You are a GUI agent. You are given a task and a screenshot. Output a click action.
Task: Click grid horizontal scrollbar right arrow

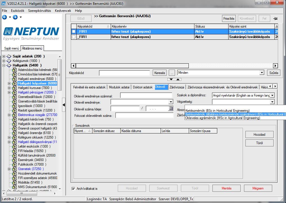coord(275,66)
